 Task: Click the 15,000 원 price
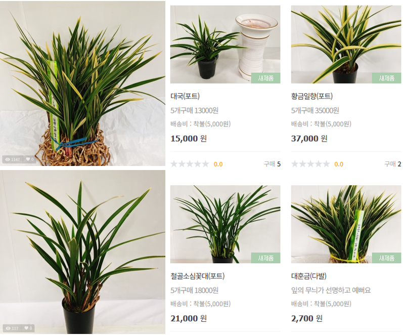pyautogui.click(x=189, y=139)
